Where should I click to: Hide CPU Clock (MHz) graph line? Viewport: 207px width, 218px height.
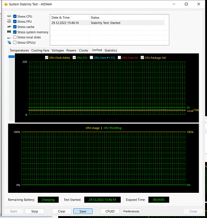click(47, 58)
